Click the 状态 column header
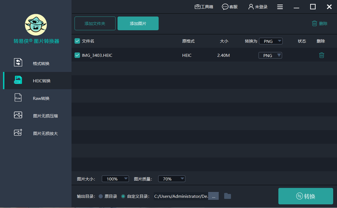 click(302, 41)
